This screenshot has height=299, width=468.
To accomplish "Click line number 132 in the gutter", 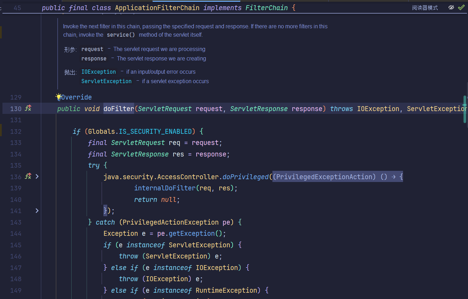I will coord(16,131).
